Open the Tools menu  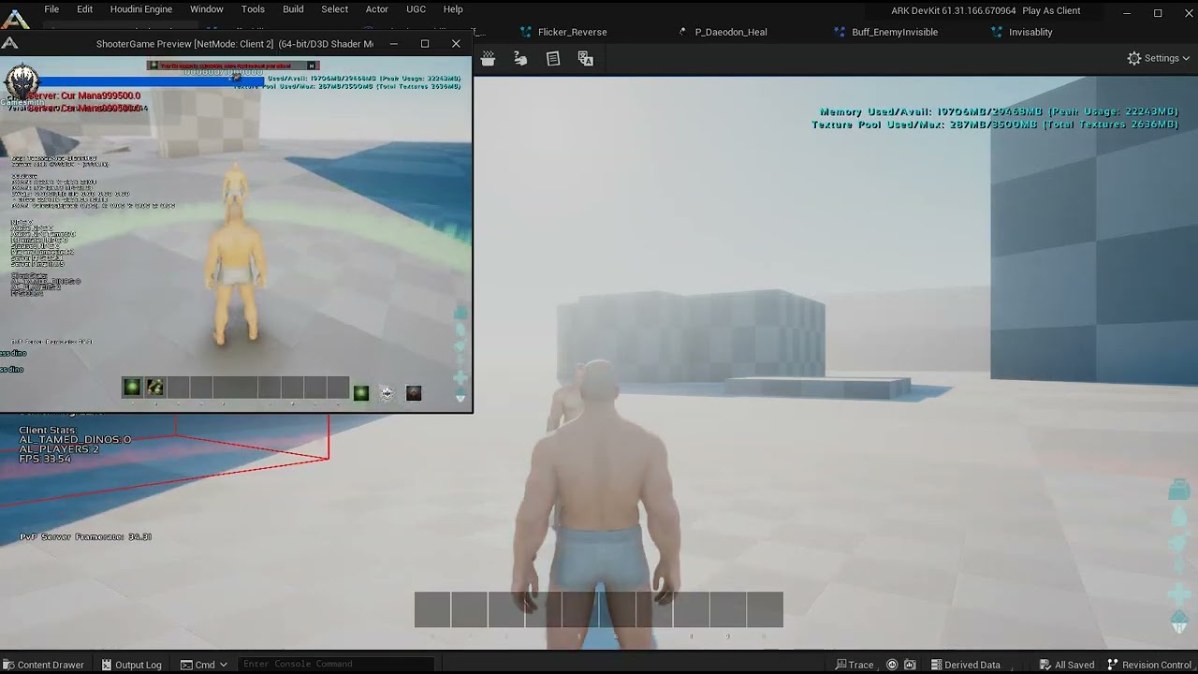pos(253,9)
